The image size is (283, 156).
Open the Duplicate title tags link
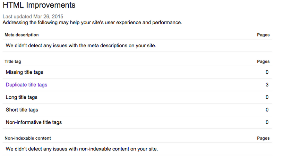[x=26, y=85]
